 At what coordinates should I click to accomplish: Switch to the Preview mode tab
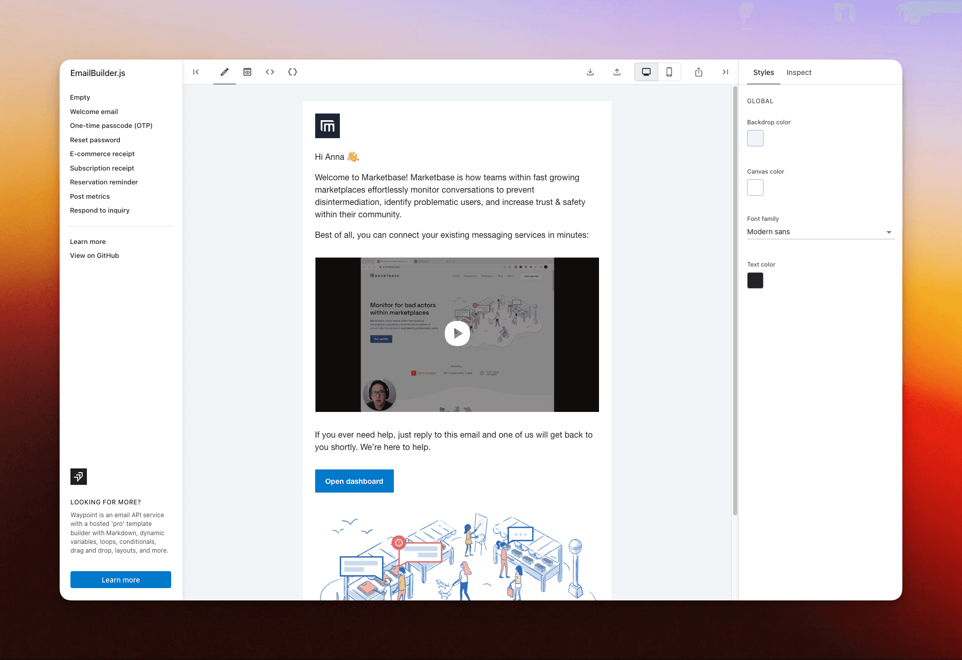point(247,72)
